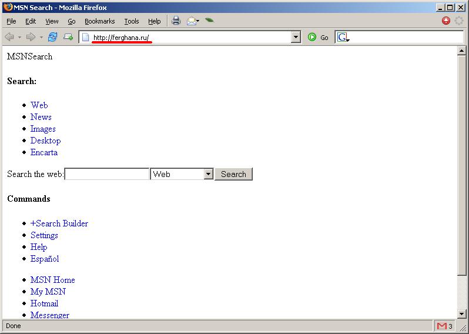Click the Search: heading text
This screenshot has width=469, height=334.
(x=22, y=81)
